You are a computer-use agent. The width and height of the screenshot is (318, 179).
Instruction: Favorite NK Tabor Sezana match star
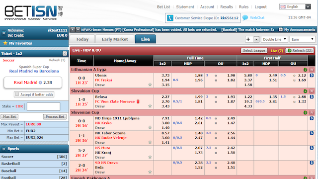[x=150, y=142]
